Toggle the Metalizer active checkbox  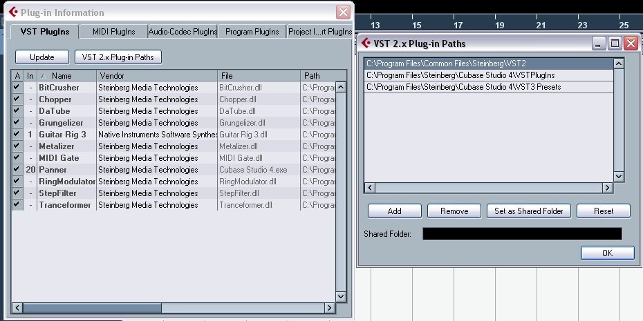(17, 146)
